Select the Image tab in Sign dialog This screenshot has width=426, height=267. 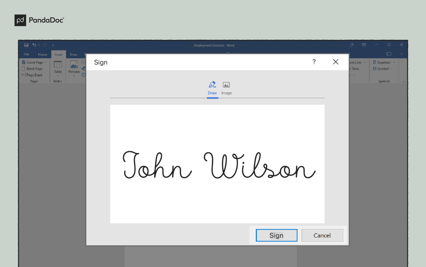tap(226, 88)
